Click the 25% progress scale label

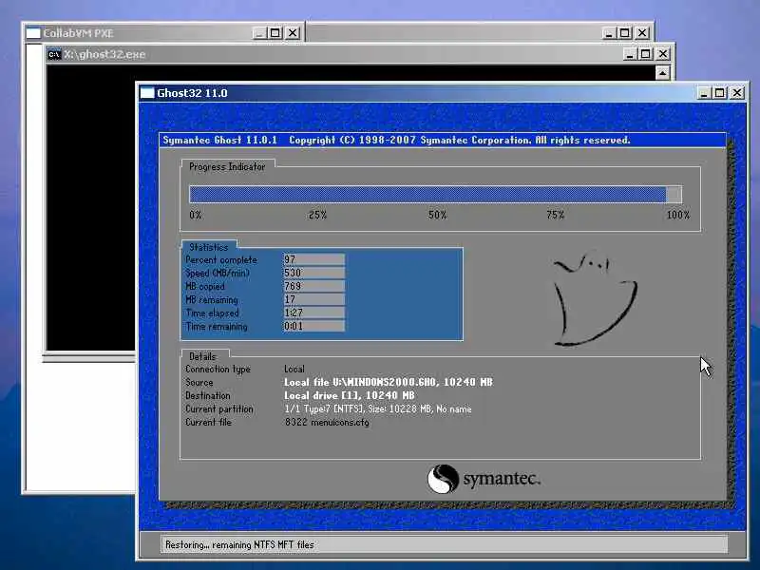(317, 215)
